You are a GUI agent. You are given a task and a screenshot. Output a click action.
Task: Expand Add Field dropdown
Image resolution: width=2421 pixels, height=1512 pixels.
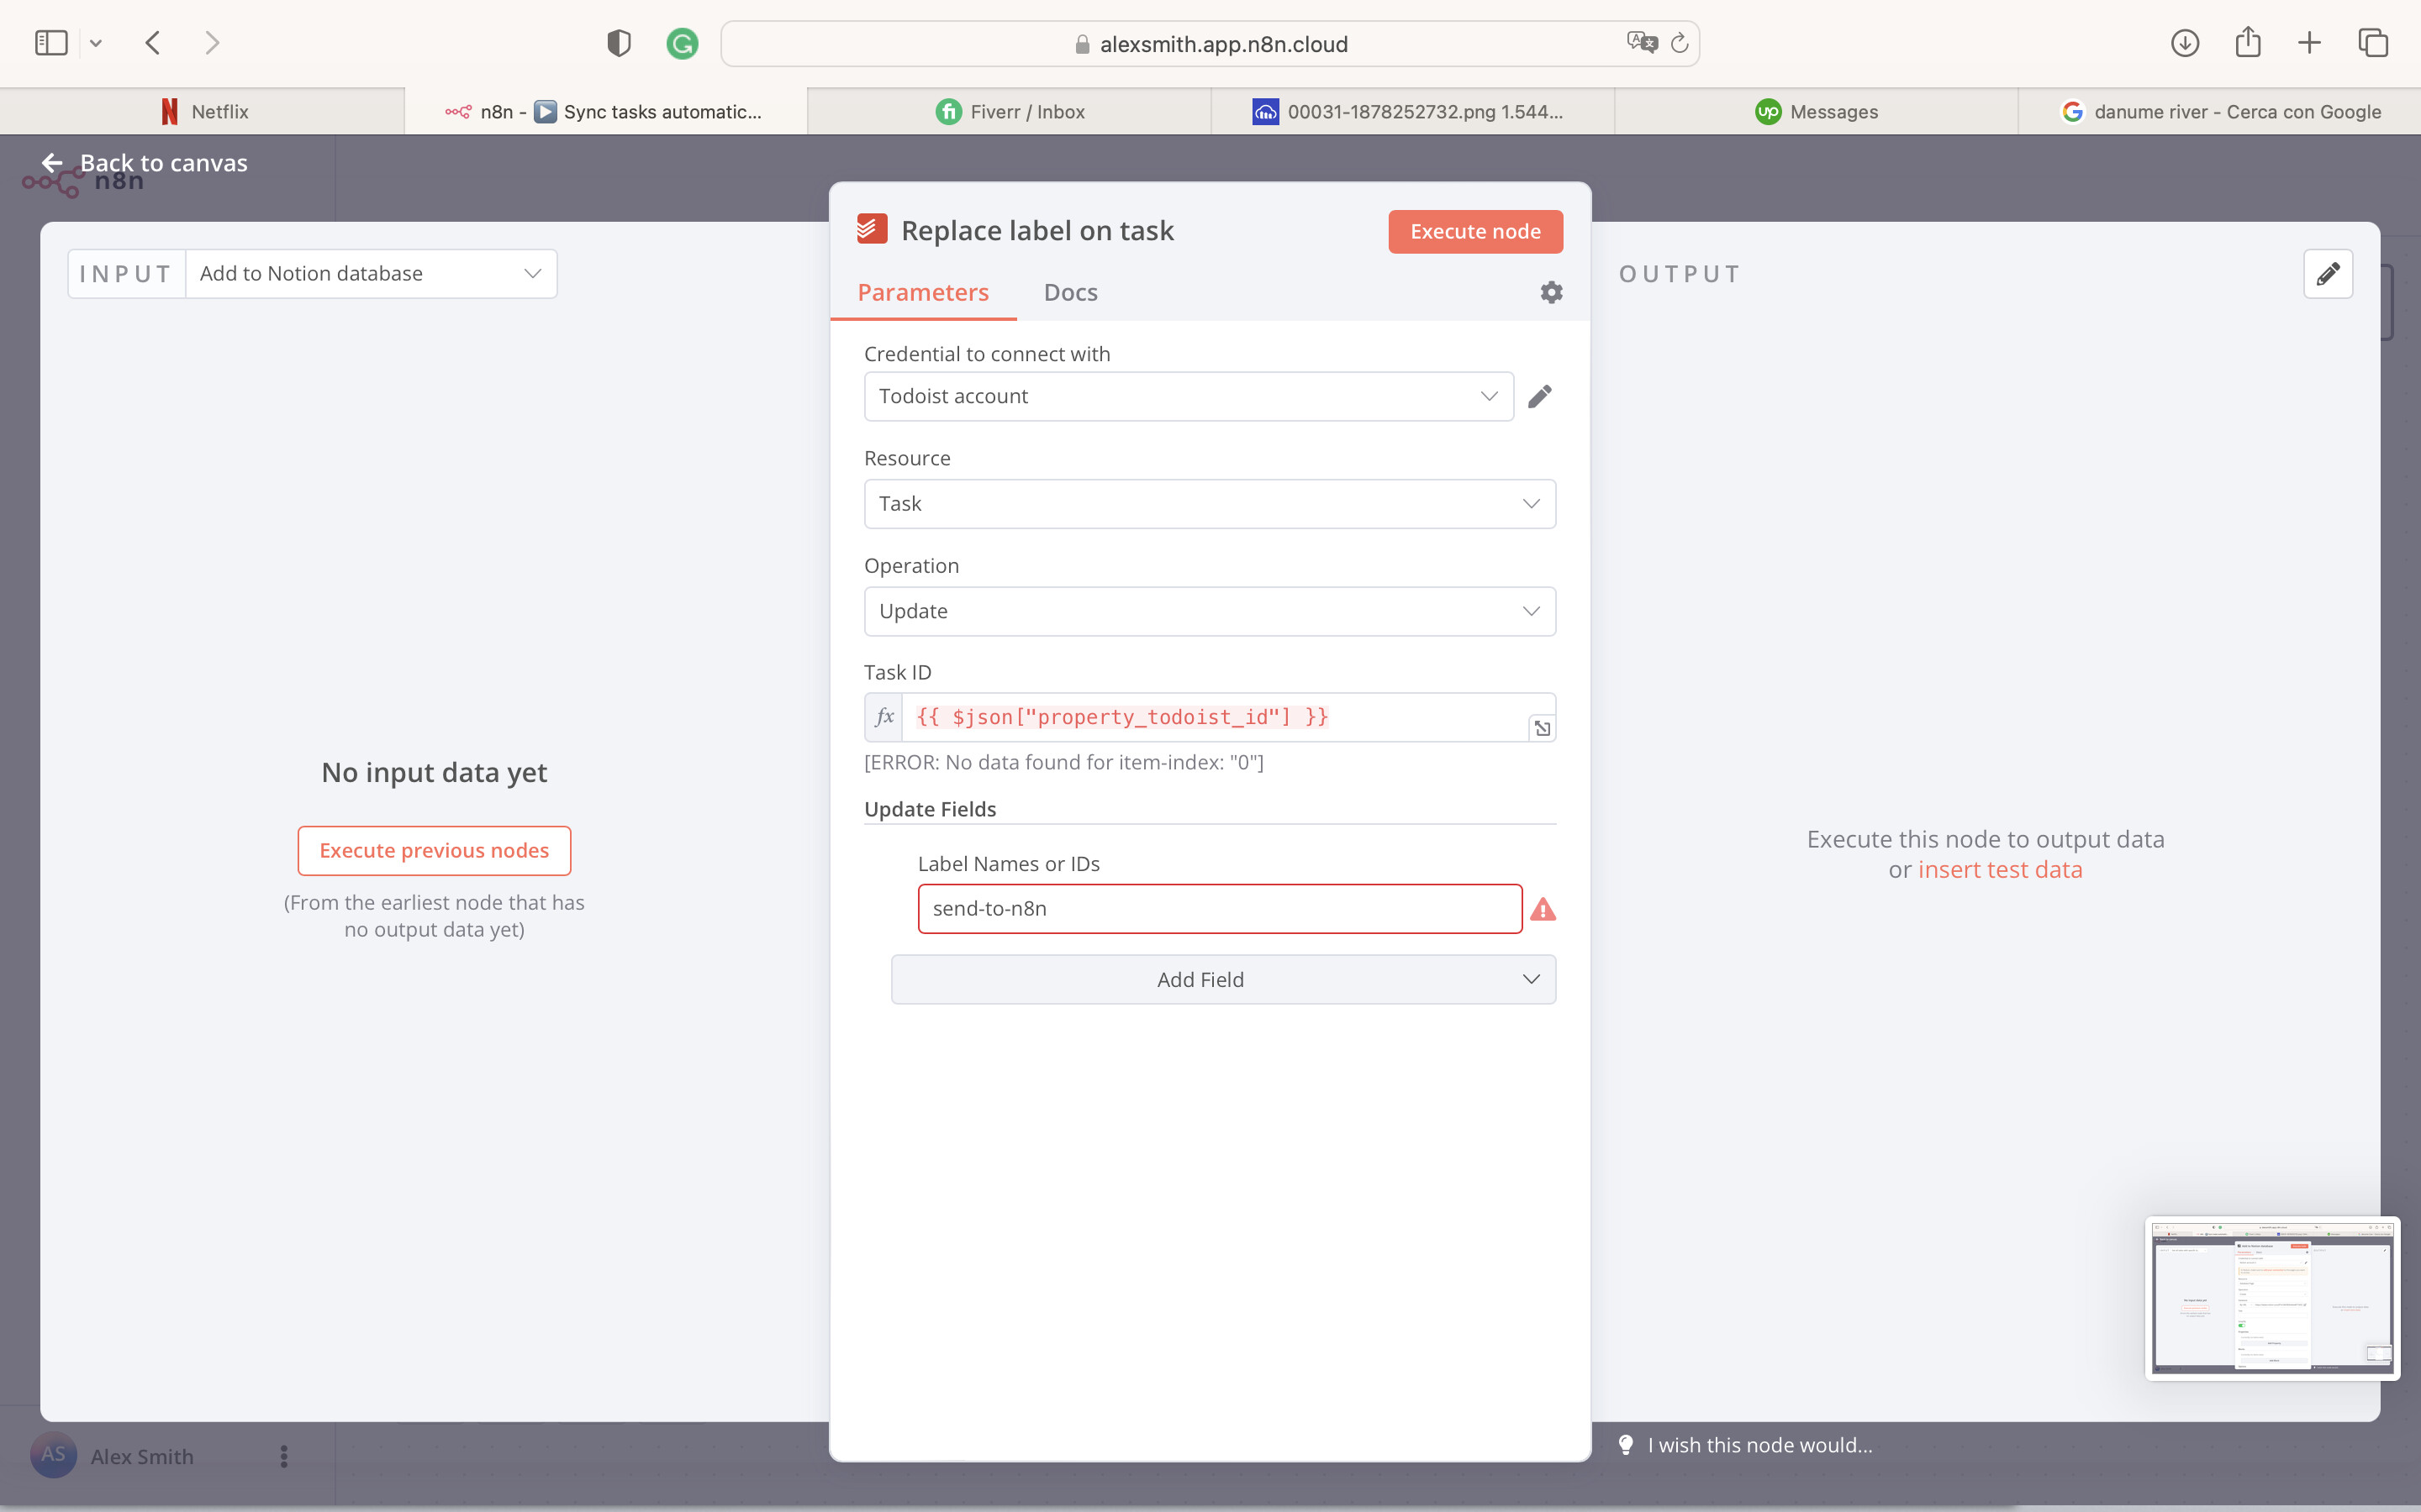point(1222,980)
